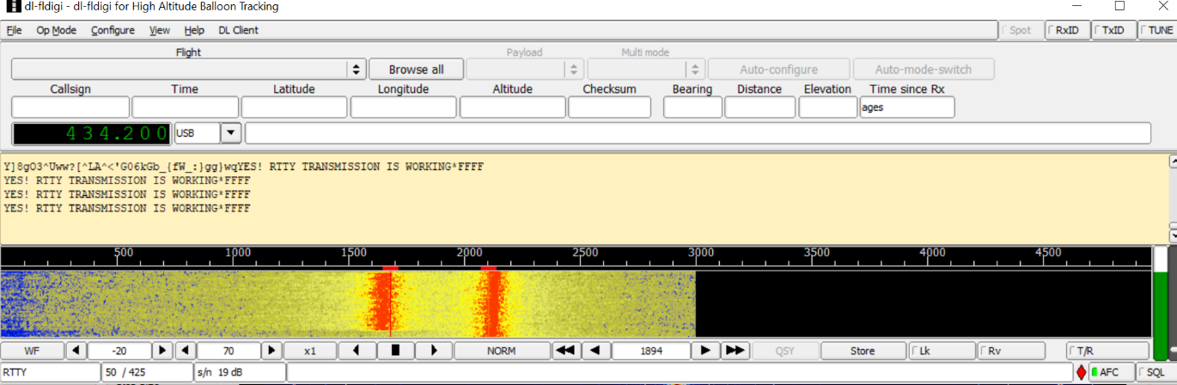Enable Lk frequency lock

click(942, 351)
